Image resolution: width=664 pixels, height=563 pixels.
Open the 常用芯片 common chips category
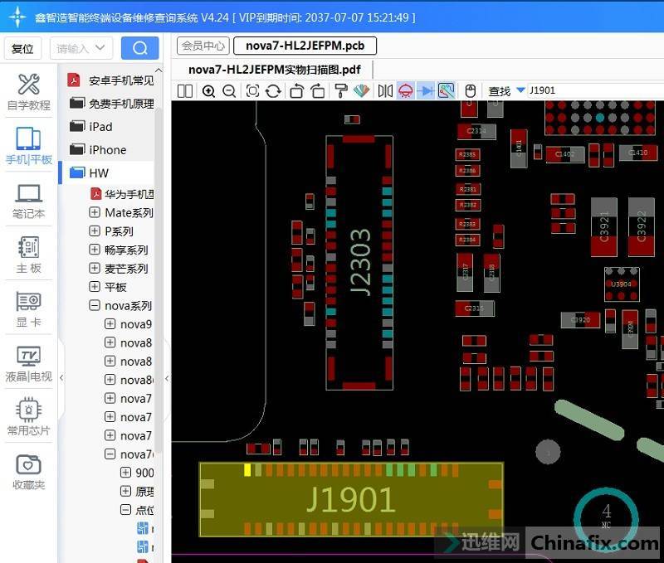[28, 417]
